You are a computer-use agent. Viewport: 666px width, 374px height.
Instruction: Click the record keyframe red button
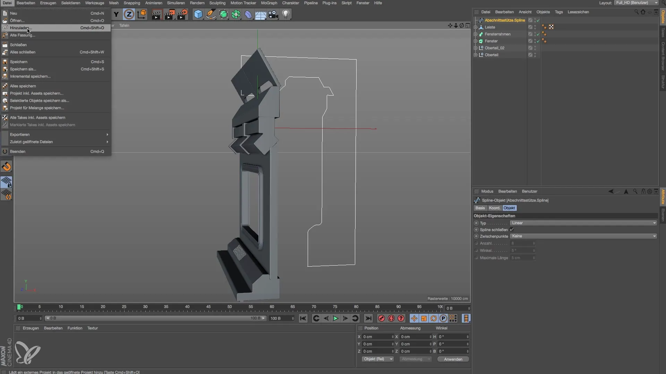tap(381, 318)
